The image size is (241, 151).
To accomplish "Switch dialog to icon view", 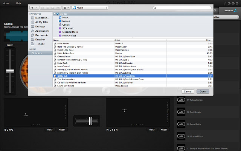I will point(43,8).
